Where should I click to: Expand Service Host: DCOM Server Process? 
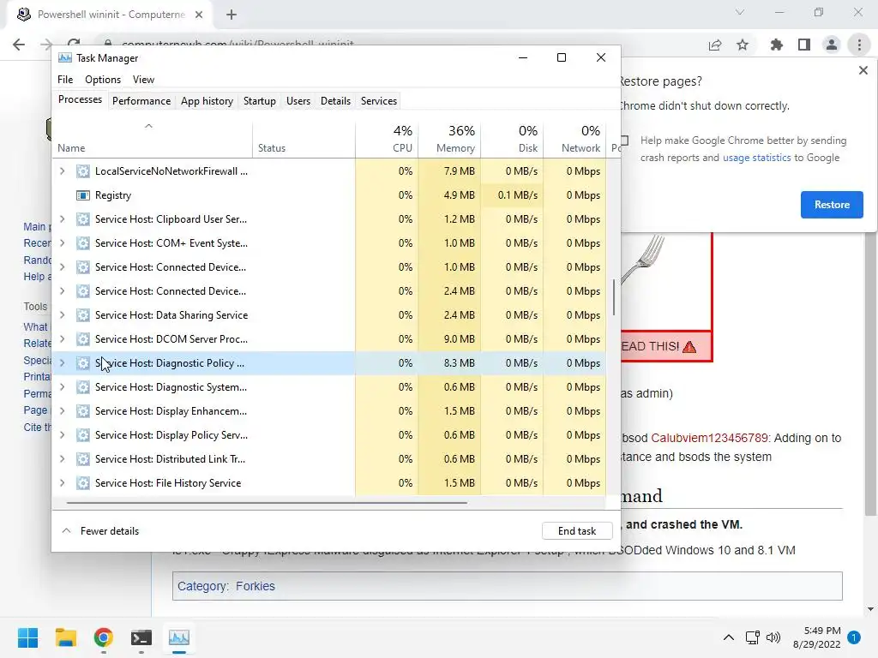click(x=62, y=339)
